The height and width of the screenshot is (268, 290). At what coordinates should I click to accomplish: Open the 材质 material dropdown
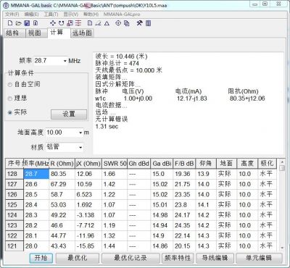point(80,147)
